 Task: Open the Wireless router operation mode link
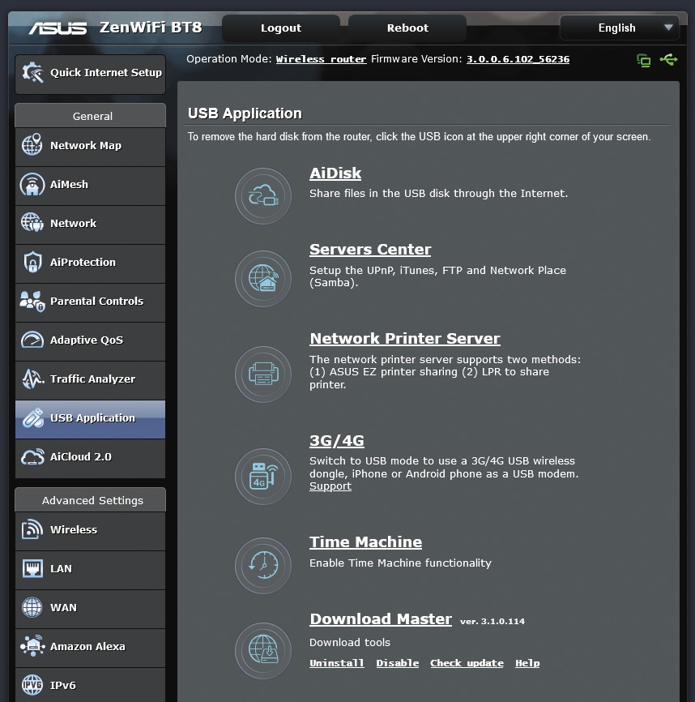[x=321, y=59]
